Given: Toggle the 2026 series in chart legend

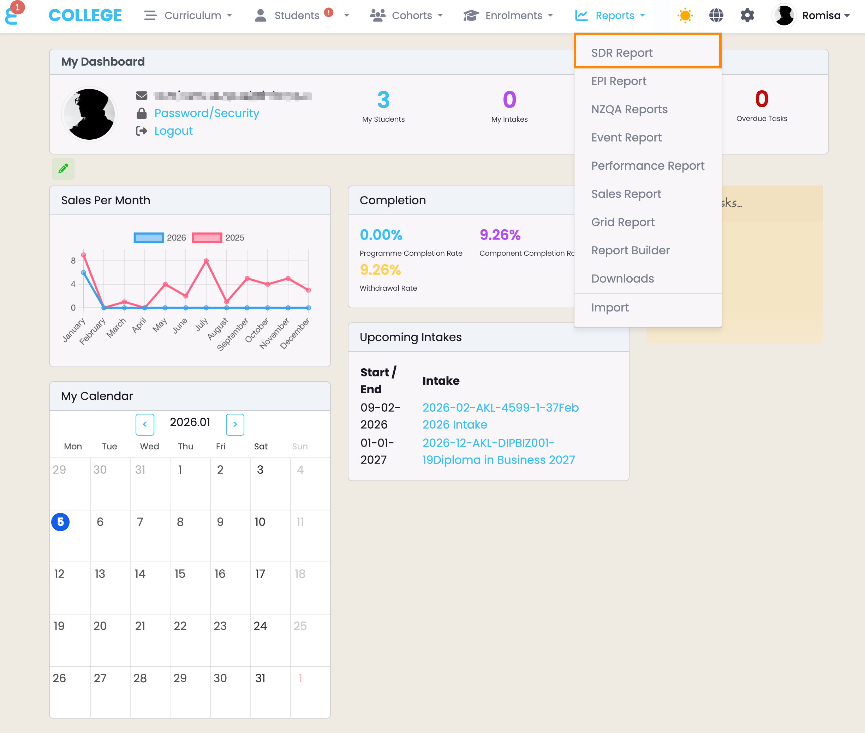Looking at the screenshot, I should pyautogui.click(x=149, y=238).
